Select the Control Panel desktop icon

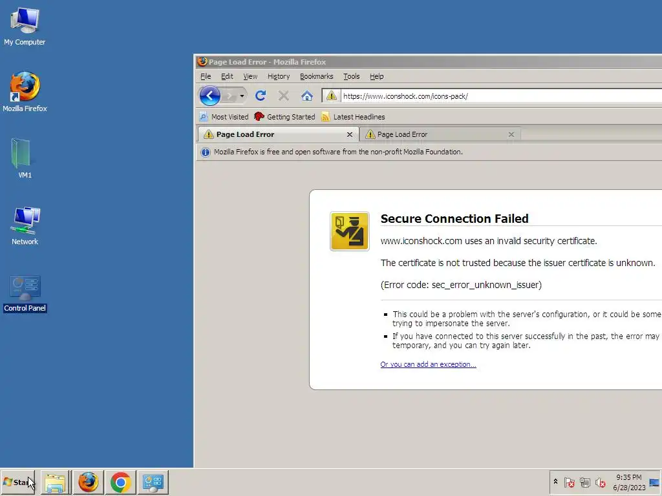tap(25, 294)
